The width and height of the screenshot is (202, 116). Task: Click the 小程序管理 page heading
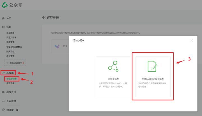tap(50, 18)
